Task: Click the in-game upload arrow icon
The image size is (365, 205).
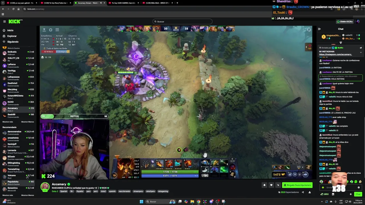Action: click(x=44, y=30)
